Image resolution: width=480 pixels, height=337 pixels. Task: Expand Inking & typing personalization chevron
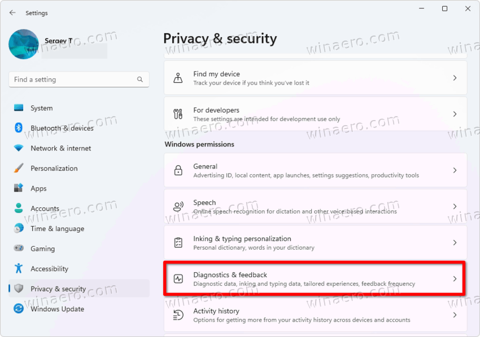click(455, 242)
